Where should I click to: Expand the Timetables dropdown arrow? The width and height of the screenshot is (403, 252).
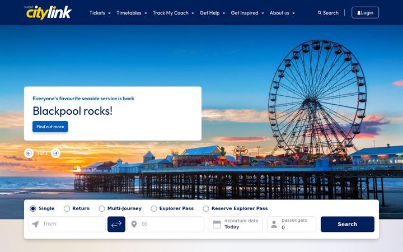pyautogui.click(x=146, y=13)
